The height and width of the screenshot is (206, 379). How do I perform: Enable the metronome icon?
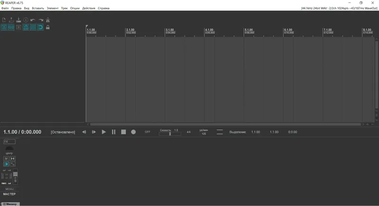[48, 20]
